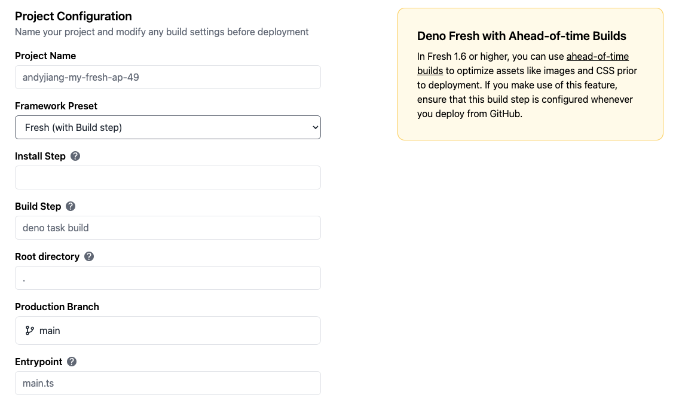Image resolution: width=679 pixels, height=401 pixels.
Task: Click the yellow Ahead-of-time Builds notice box
Action: (530, 74)
